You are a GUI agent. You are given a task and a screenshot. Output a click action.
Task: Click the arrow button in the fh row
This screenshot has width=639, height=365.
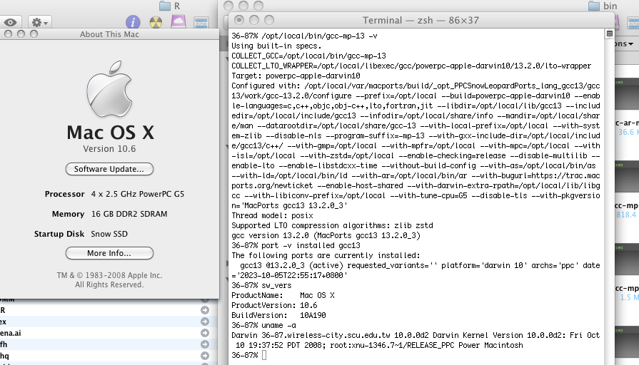205,344
